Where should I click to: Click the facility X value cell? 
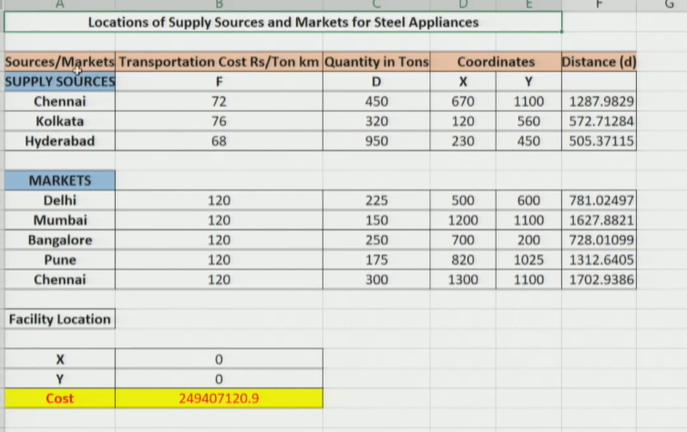[x=219, y=359]
